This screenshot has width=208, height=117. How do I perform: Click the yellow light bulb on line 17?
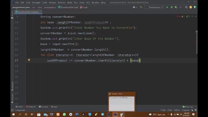click(x=29, y=60)
